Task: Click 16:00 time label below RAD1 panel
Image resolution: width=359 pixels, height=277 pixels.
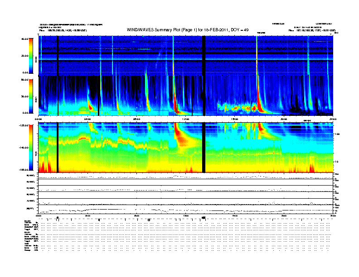Action: [x=235, y=119]
